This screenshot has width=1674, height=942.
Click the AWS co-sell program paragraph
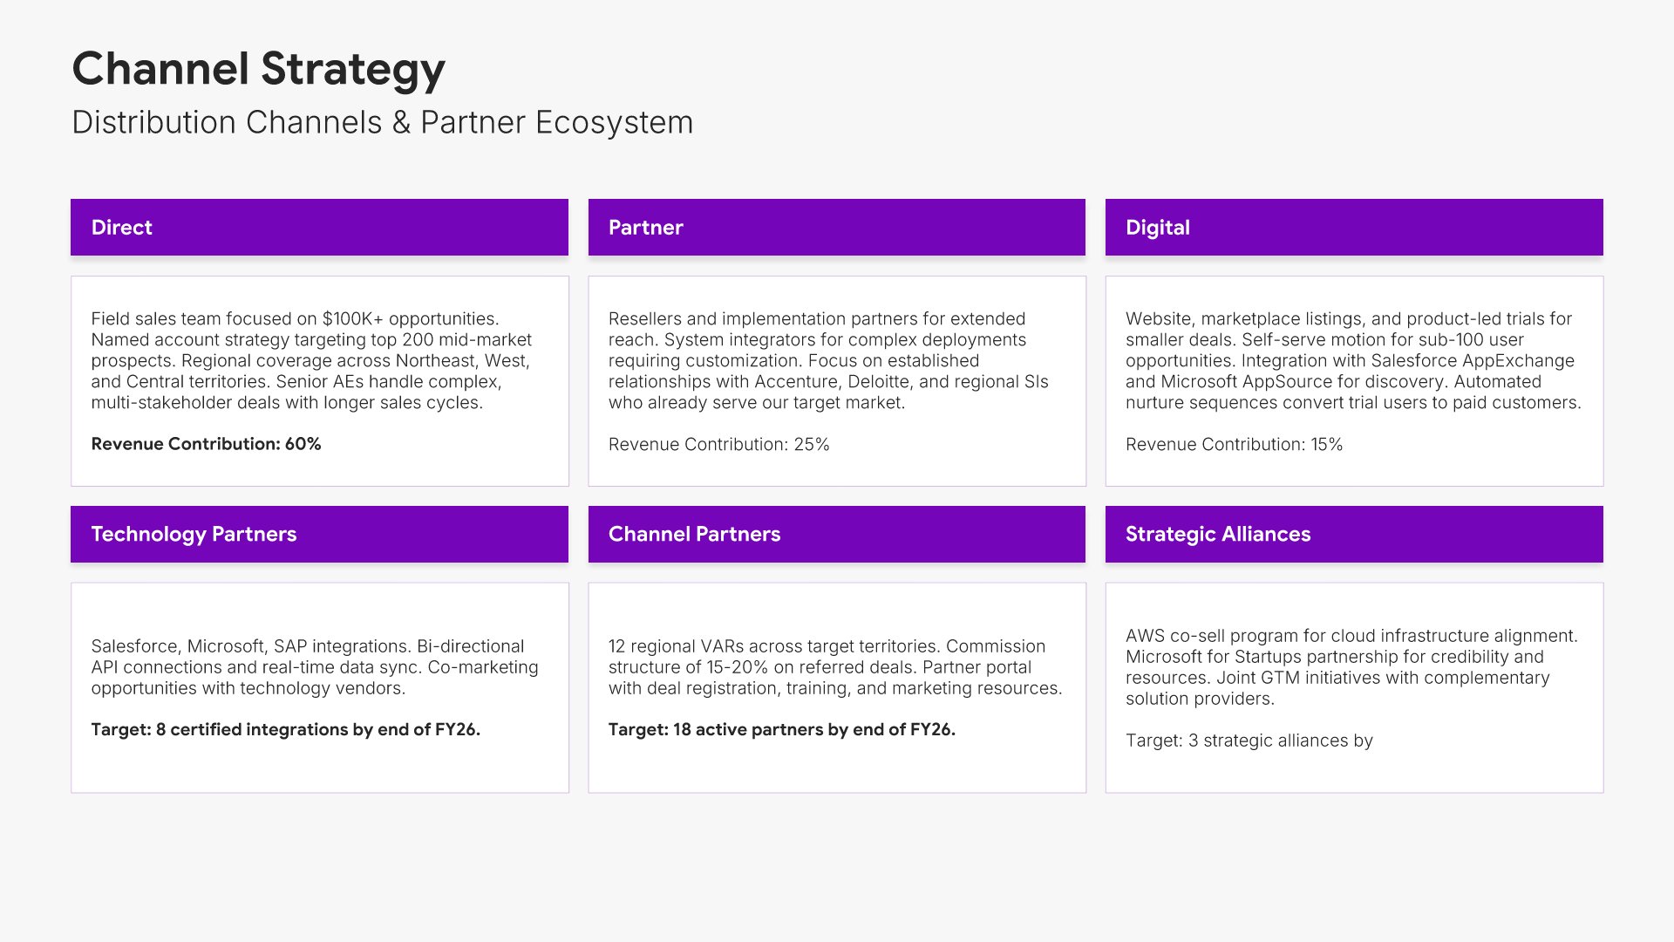pos(1351,667)
